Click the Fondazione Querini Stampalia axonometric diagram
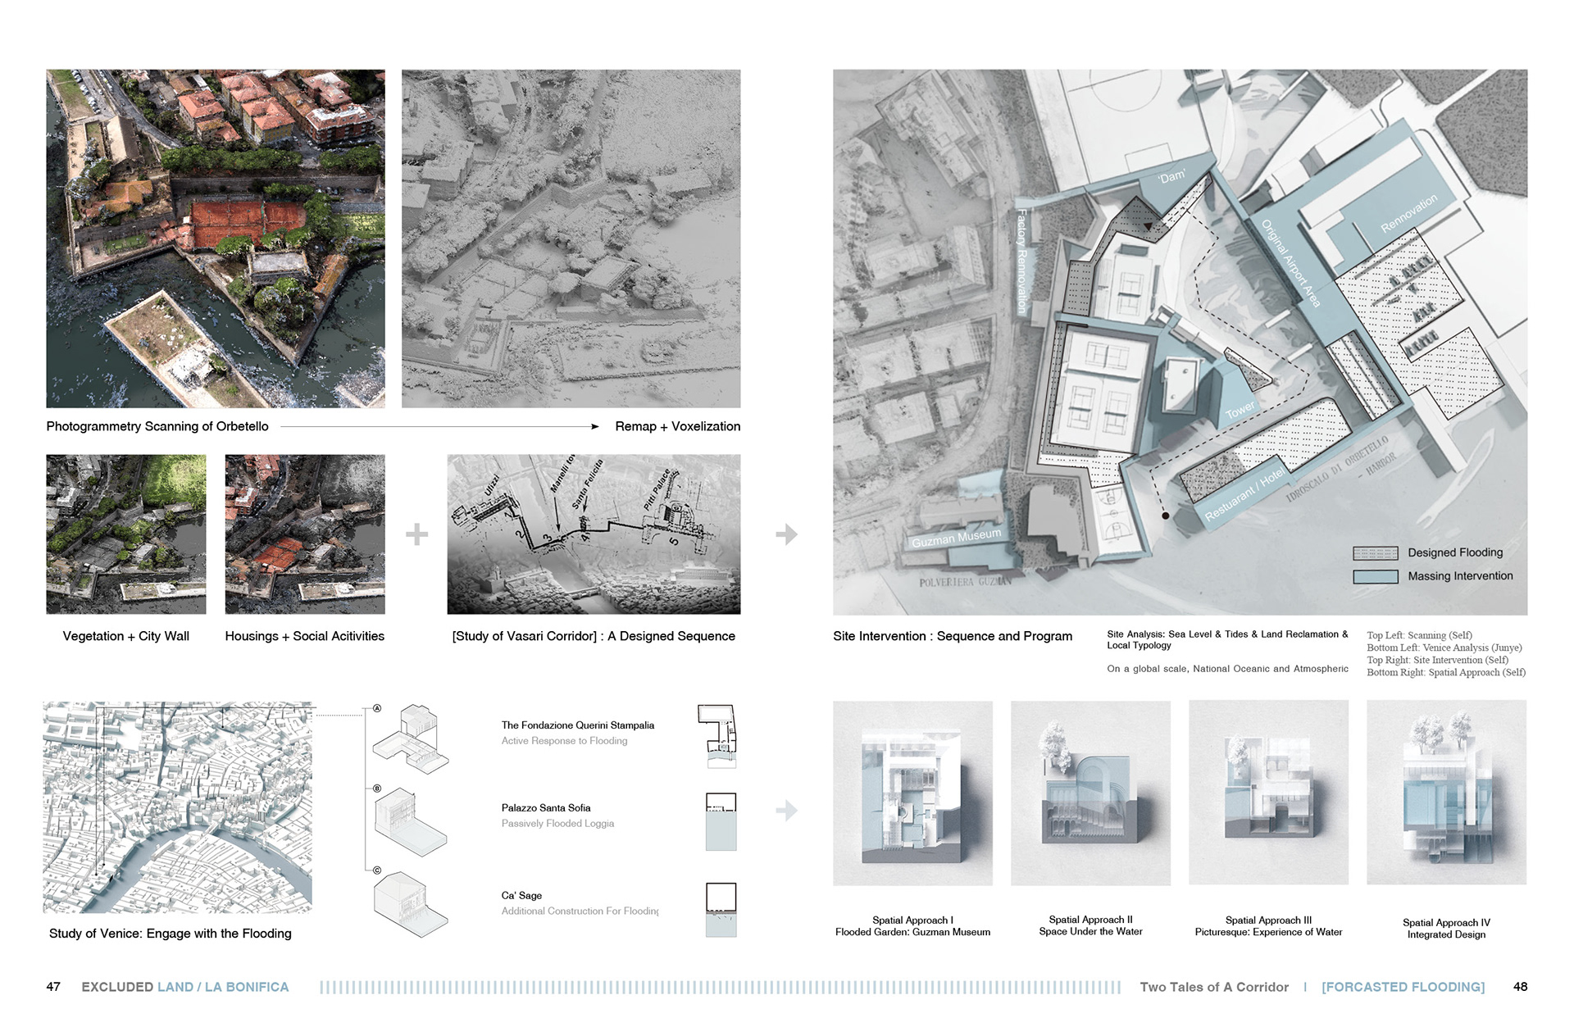 pyautogui.click(x=412, y=739)
